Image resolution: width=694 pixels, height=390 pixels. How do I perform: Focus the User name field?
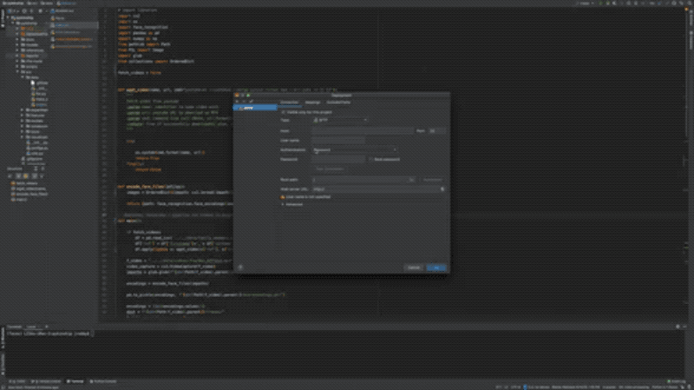tap(338, 141)
